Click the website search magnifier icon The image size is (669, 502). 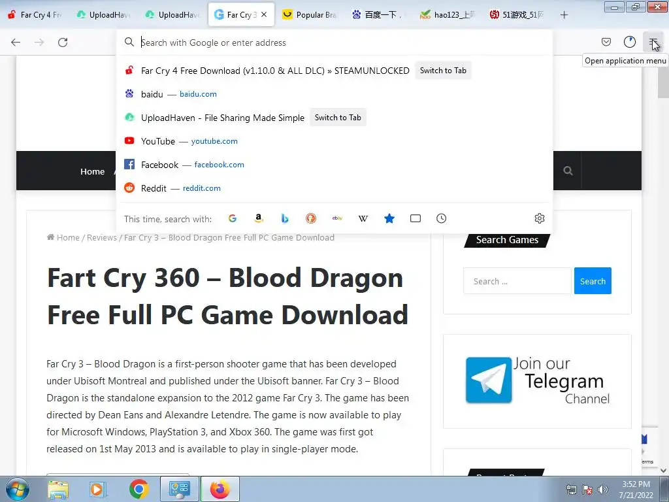[x=568, y=171]
